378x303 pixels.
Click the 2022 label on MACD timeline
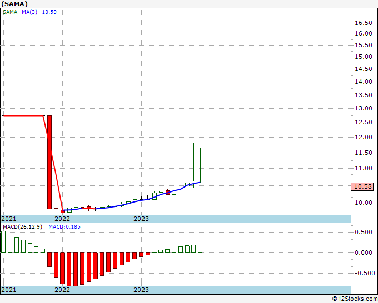pyautogui.click(x=62, y=290)
